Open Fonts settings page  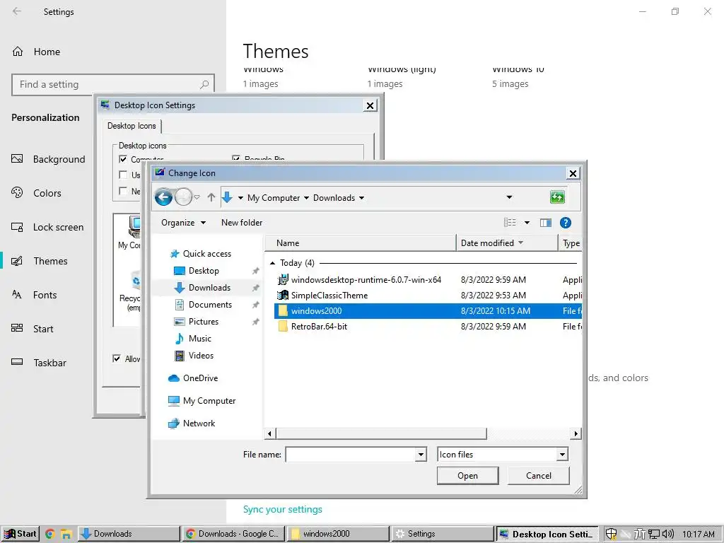[x=34, y=295]
